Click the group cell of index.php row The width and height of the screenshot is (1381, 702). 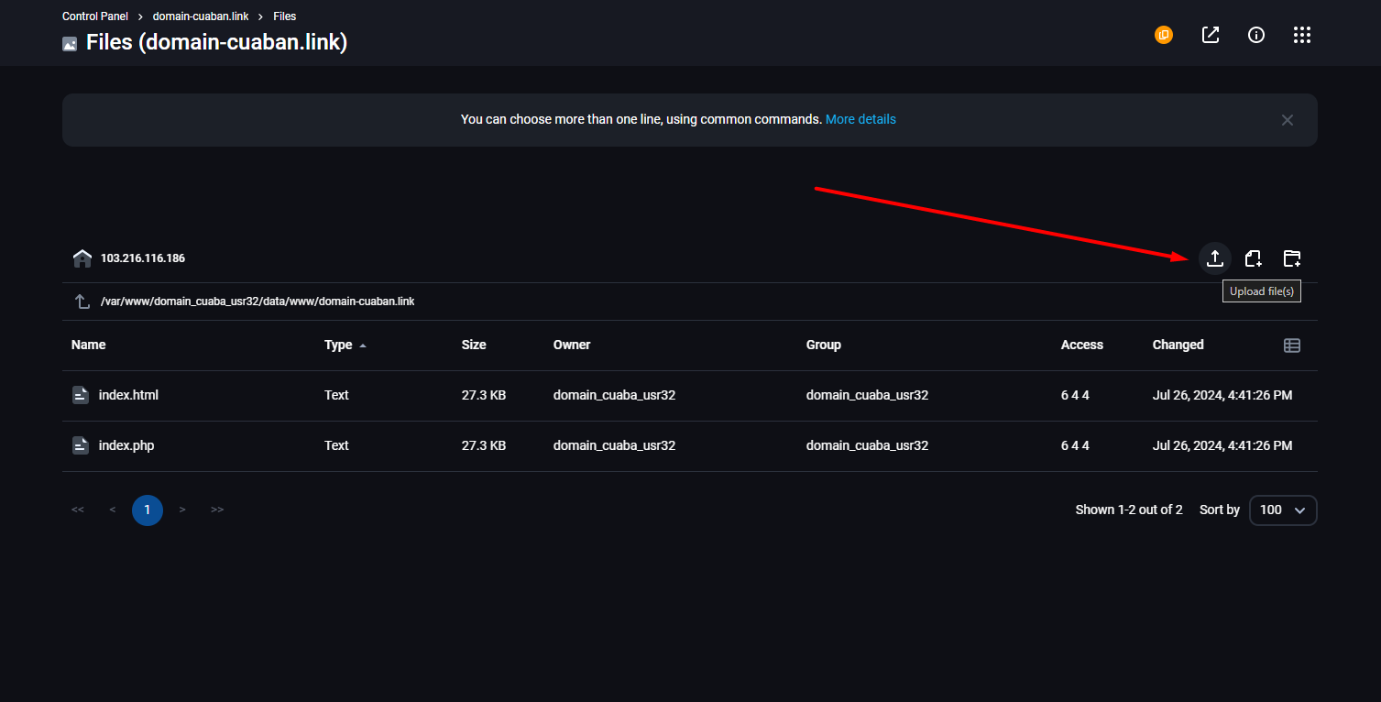(867, 445)
